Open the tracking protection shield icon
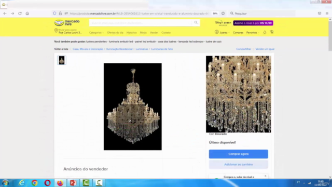 click(54, 14)
